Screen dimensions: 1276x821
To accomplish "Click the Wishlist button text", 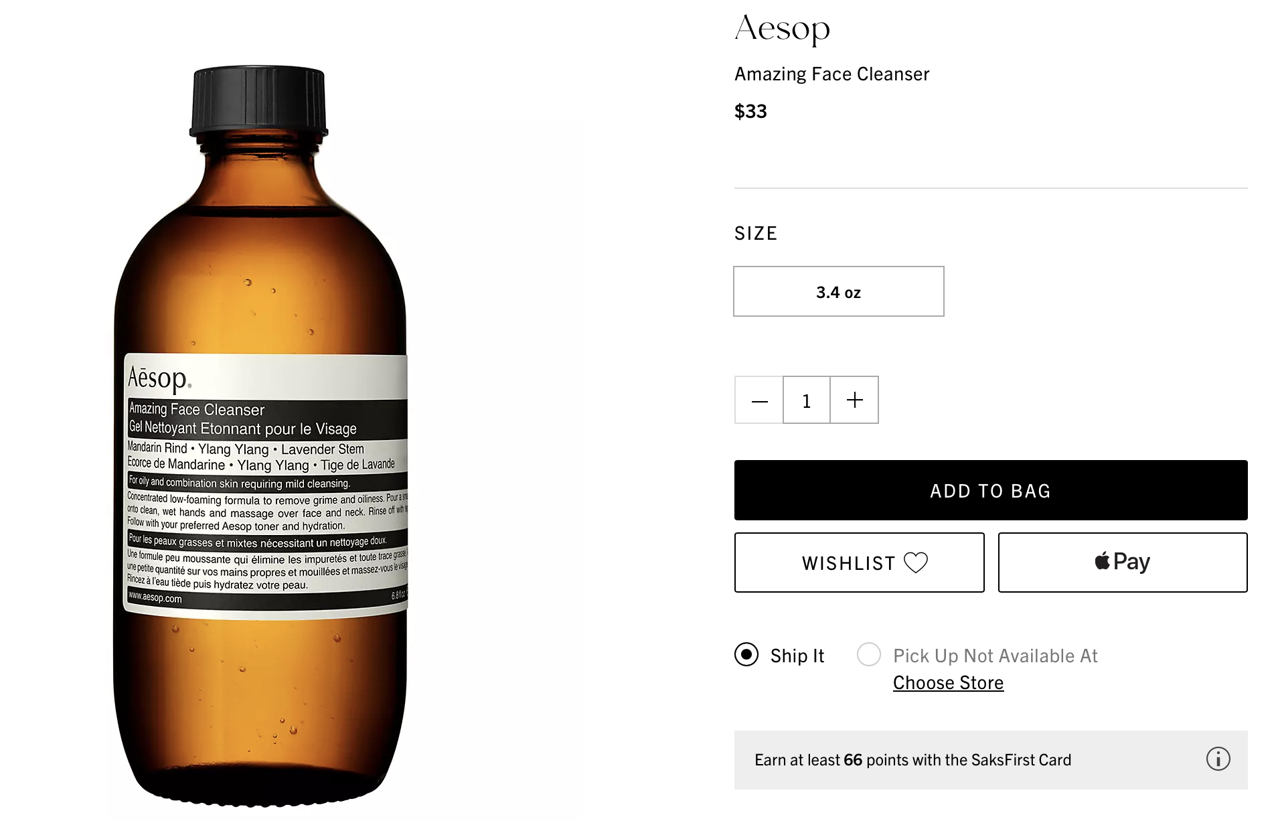I will click(x=848, y=563).
